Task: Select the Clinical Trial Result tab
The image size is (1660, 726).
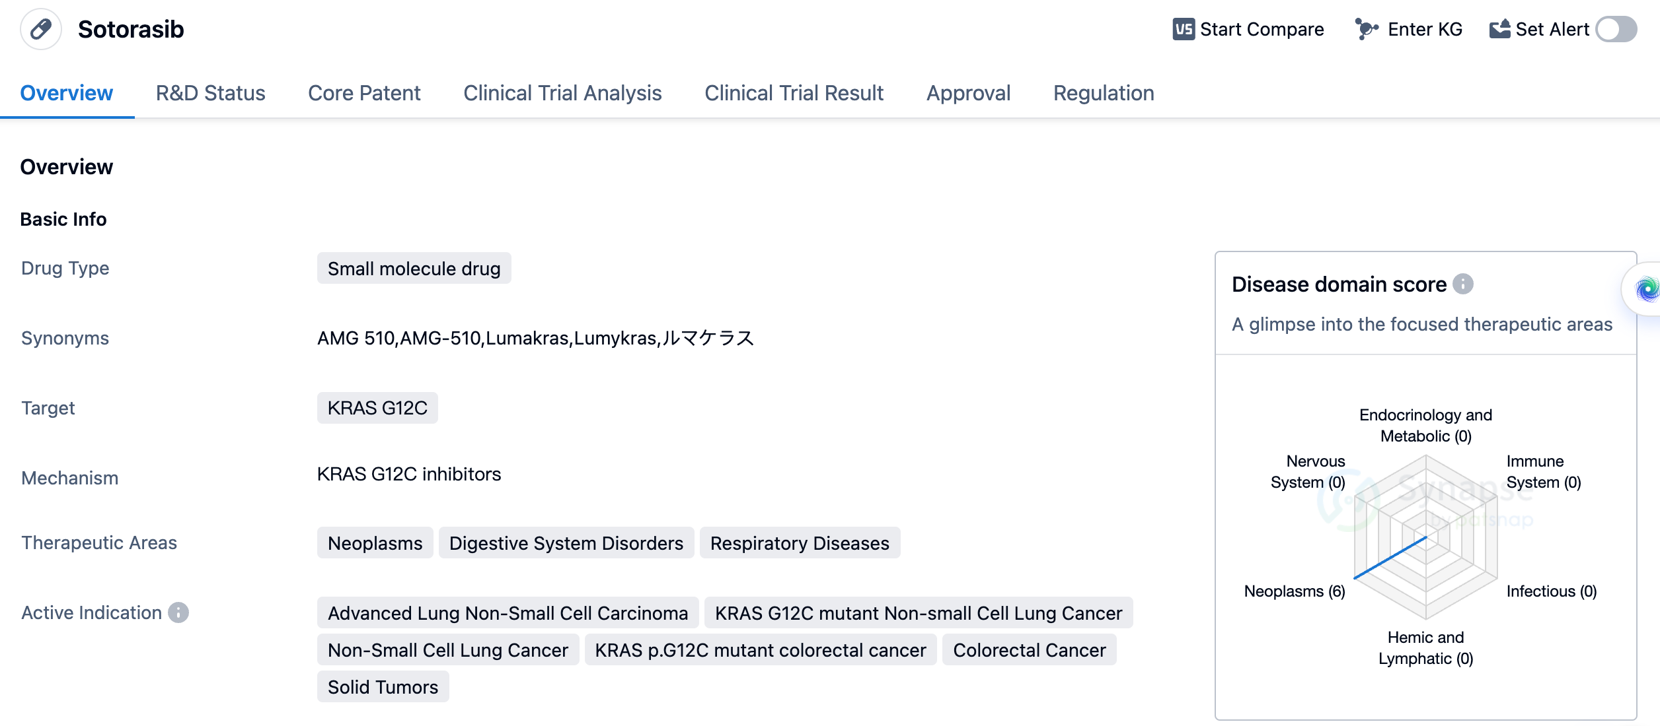Action: [794, 93]
